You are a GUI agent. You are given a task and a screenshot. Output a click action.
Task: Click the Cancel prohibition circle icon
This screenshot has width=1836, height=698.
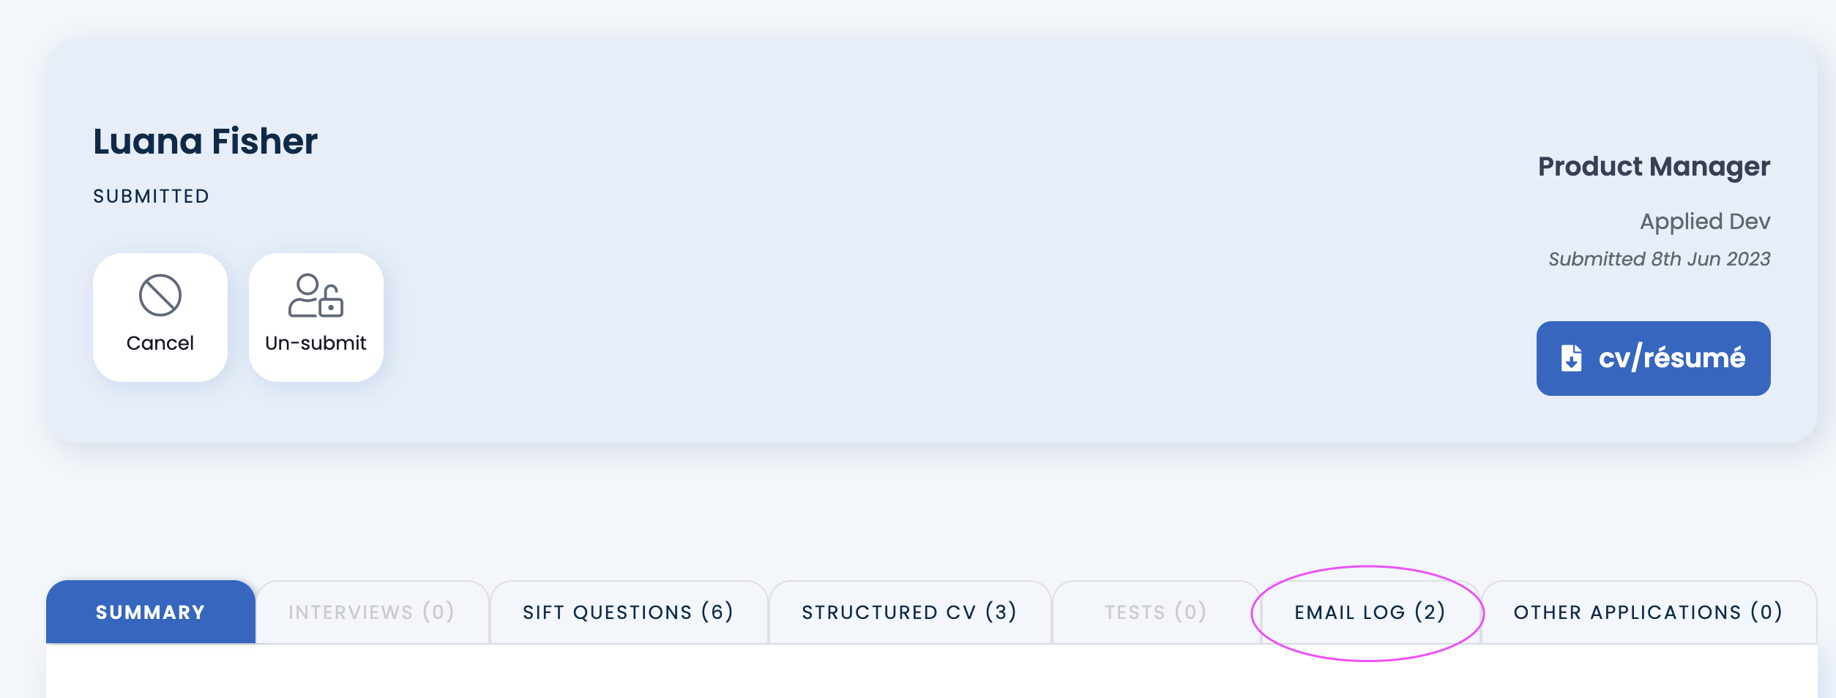click(160, 296)
